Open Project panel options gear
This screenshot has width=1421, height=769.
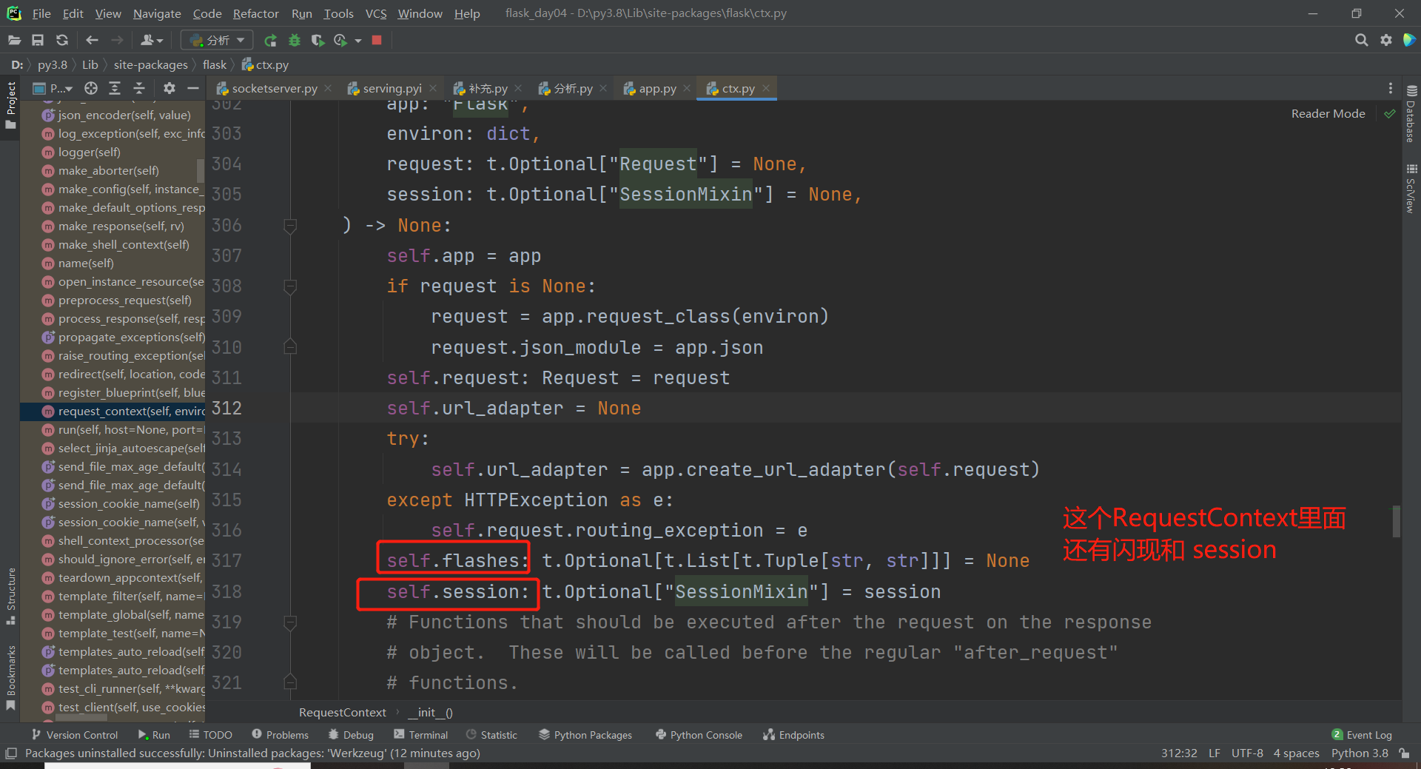(x=169, y=88)
